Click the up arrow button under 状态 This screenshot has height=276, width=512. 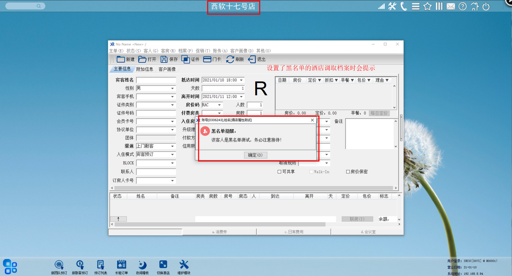coord(118,219)
